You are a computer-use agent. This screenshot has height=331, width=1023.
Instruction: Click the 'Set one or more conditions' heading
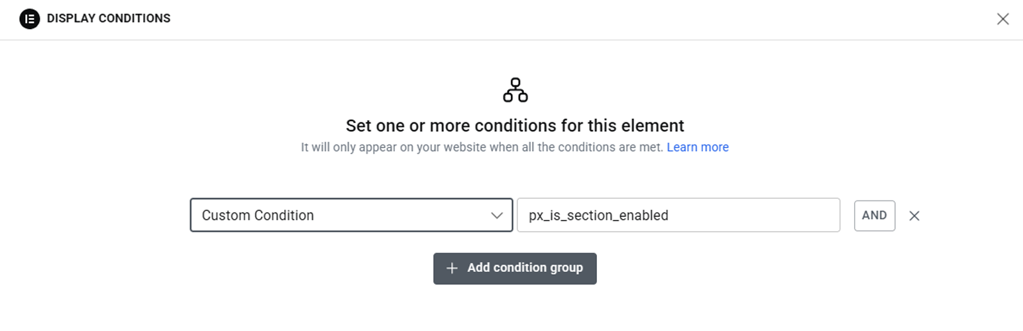click(x=515, y=125)
